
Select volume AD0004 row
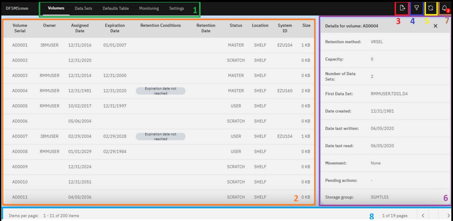[x=158, y=91]
